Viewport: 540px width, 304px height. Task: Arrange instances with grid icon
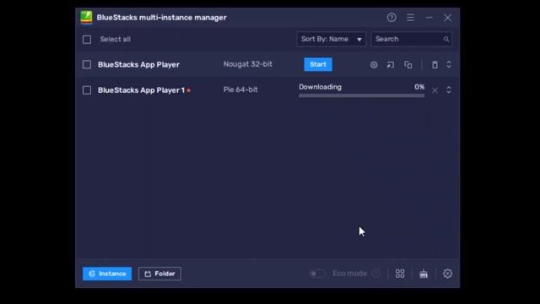(400, 274)
